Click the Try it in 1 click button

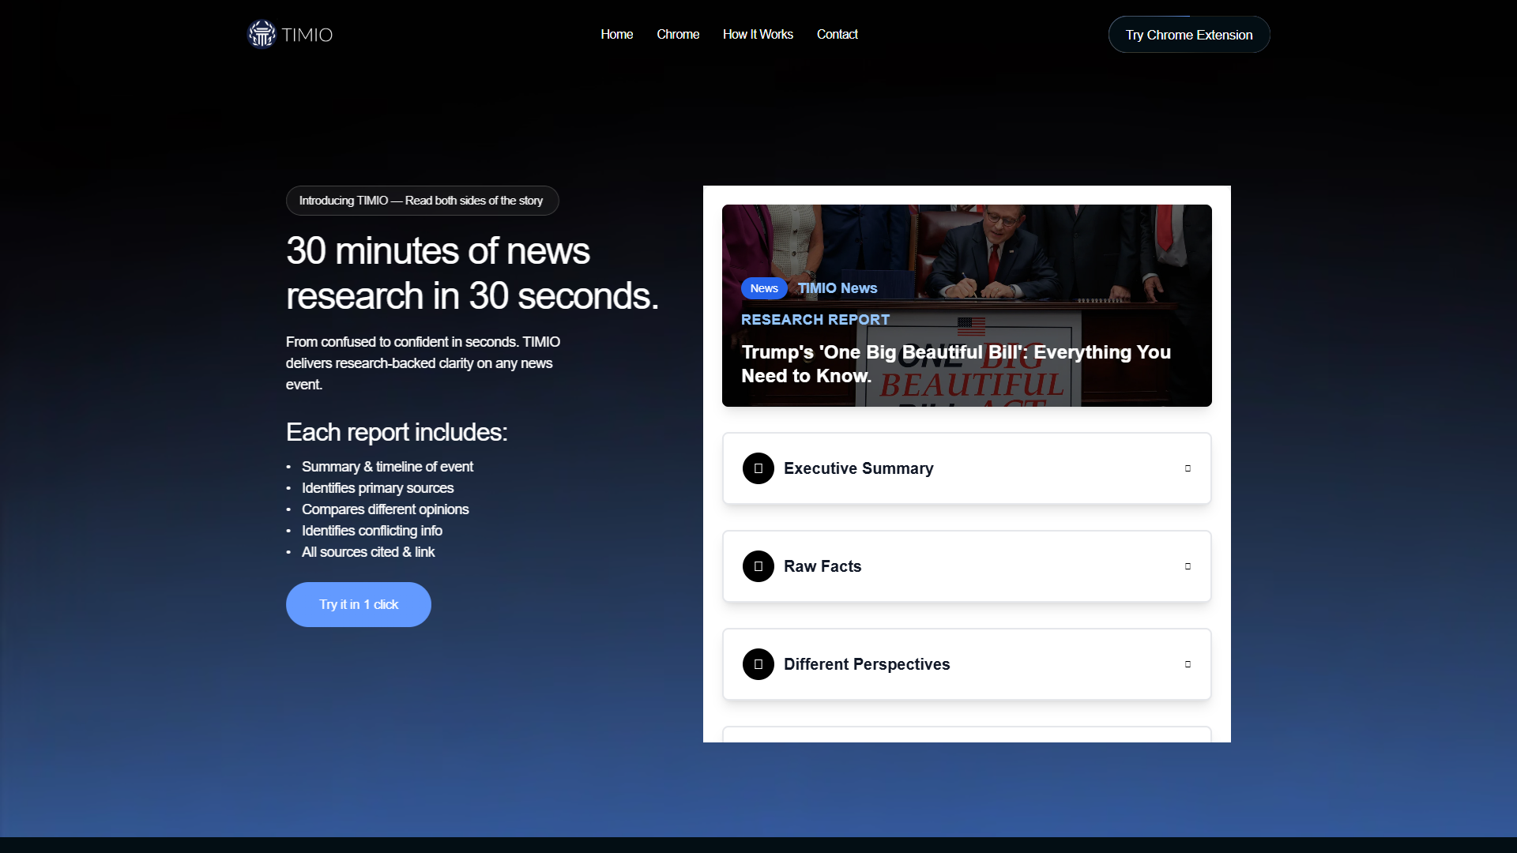click(x=359, y=604)
